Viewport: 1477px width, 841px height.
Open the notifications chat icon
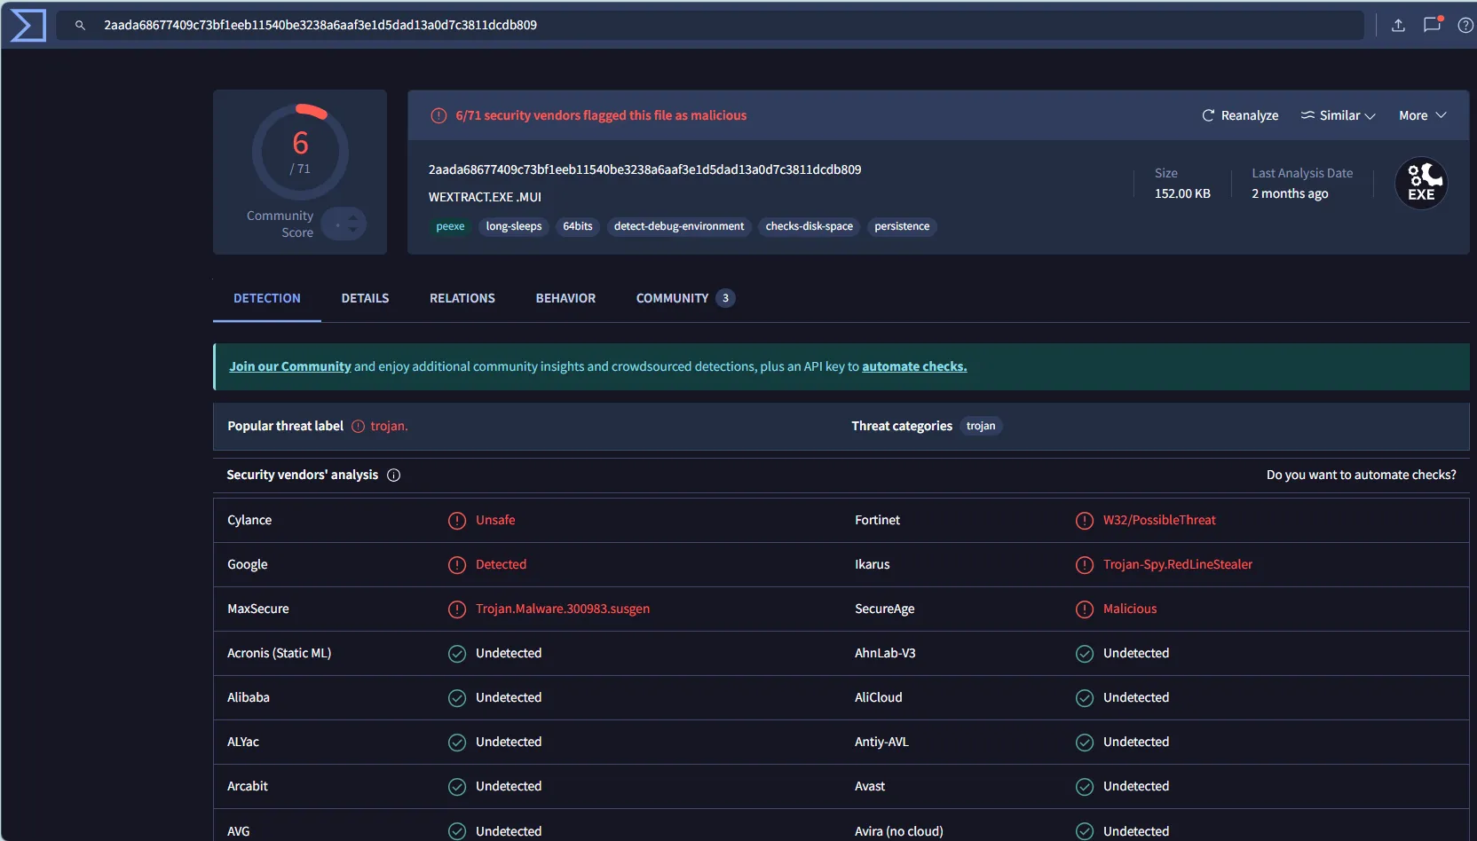[x=1432, y=25]
